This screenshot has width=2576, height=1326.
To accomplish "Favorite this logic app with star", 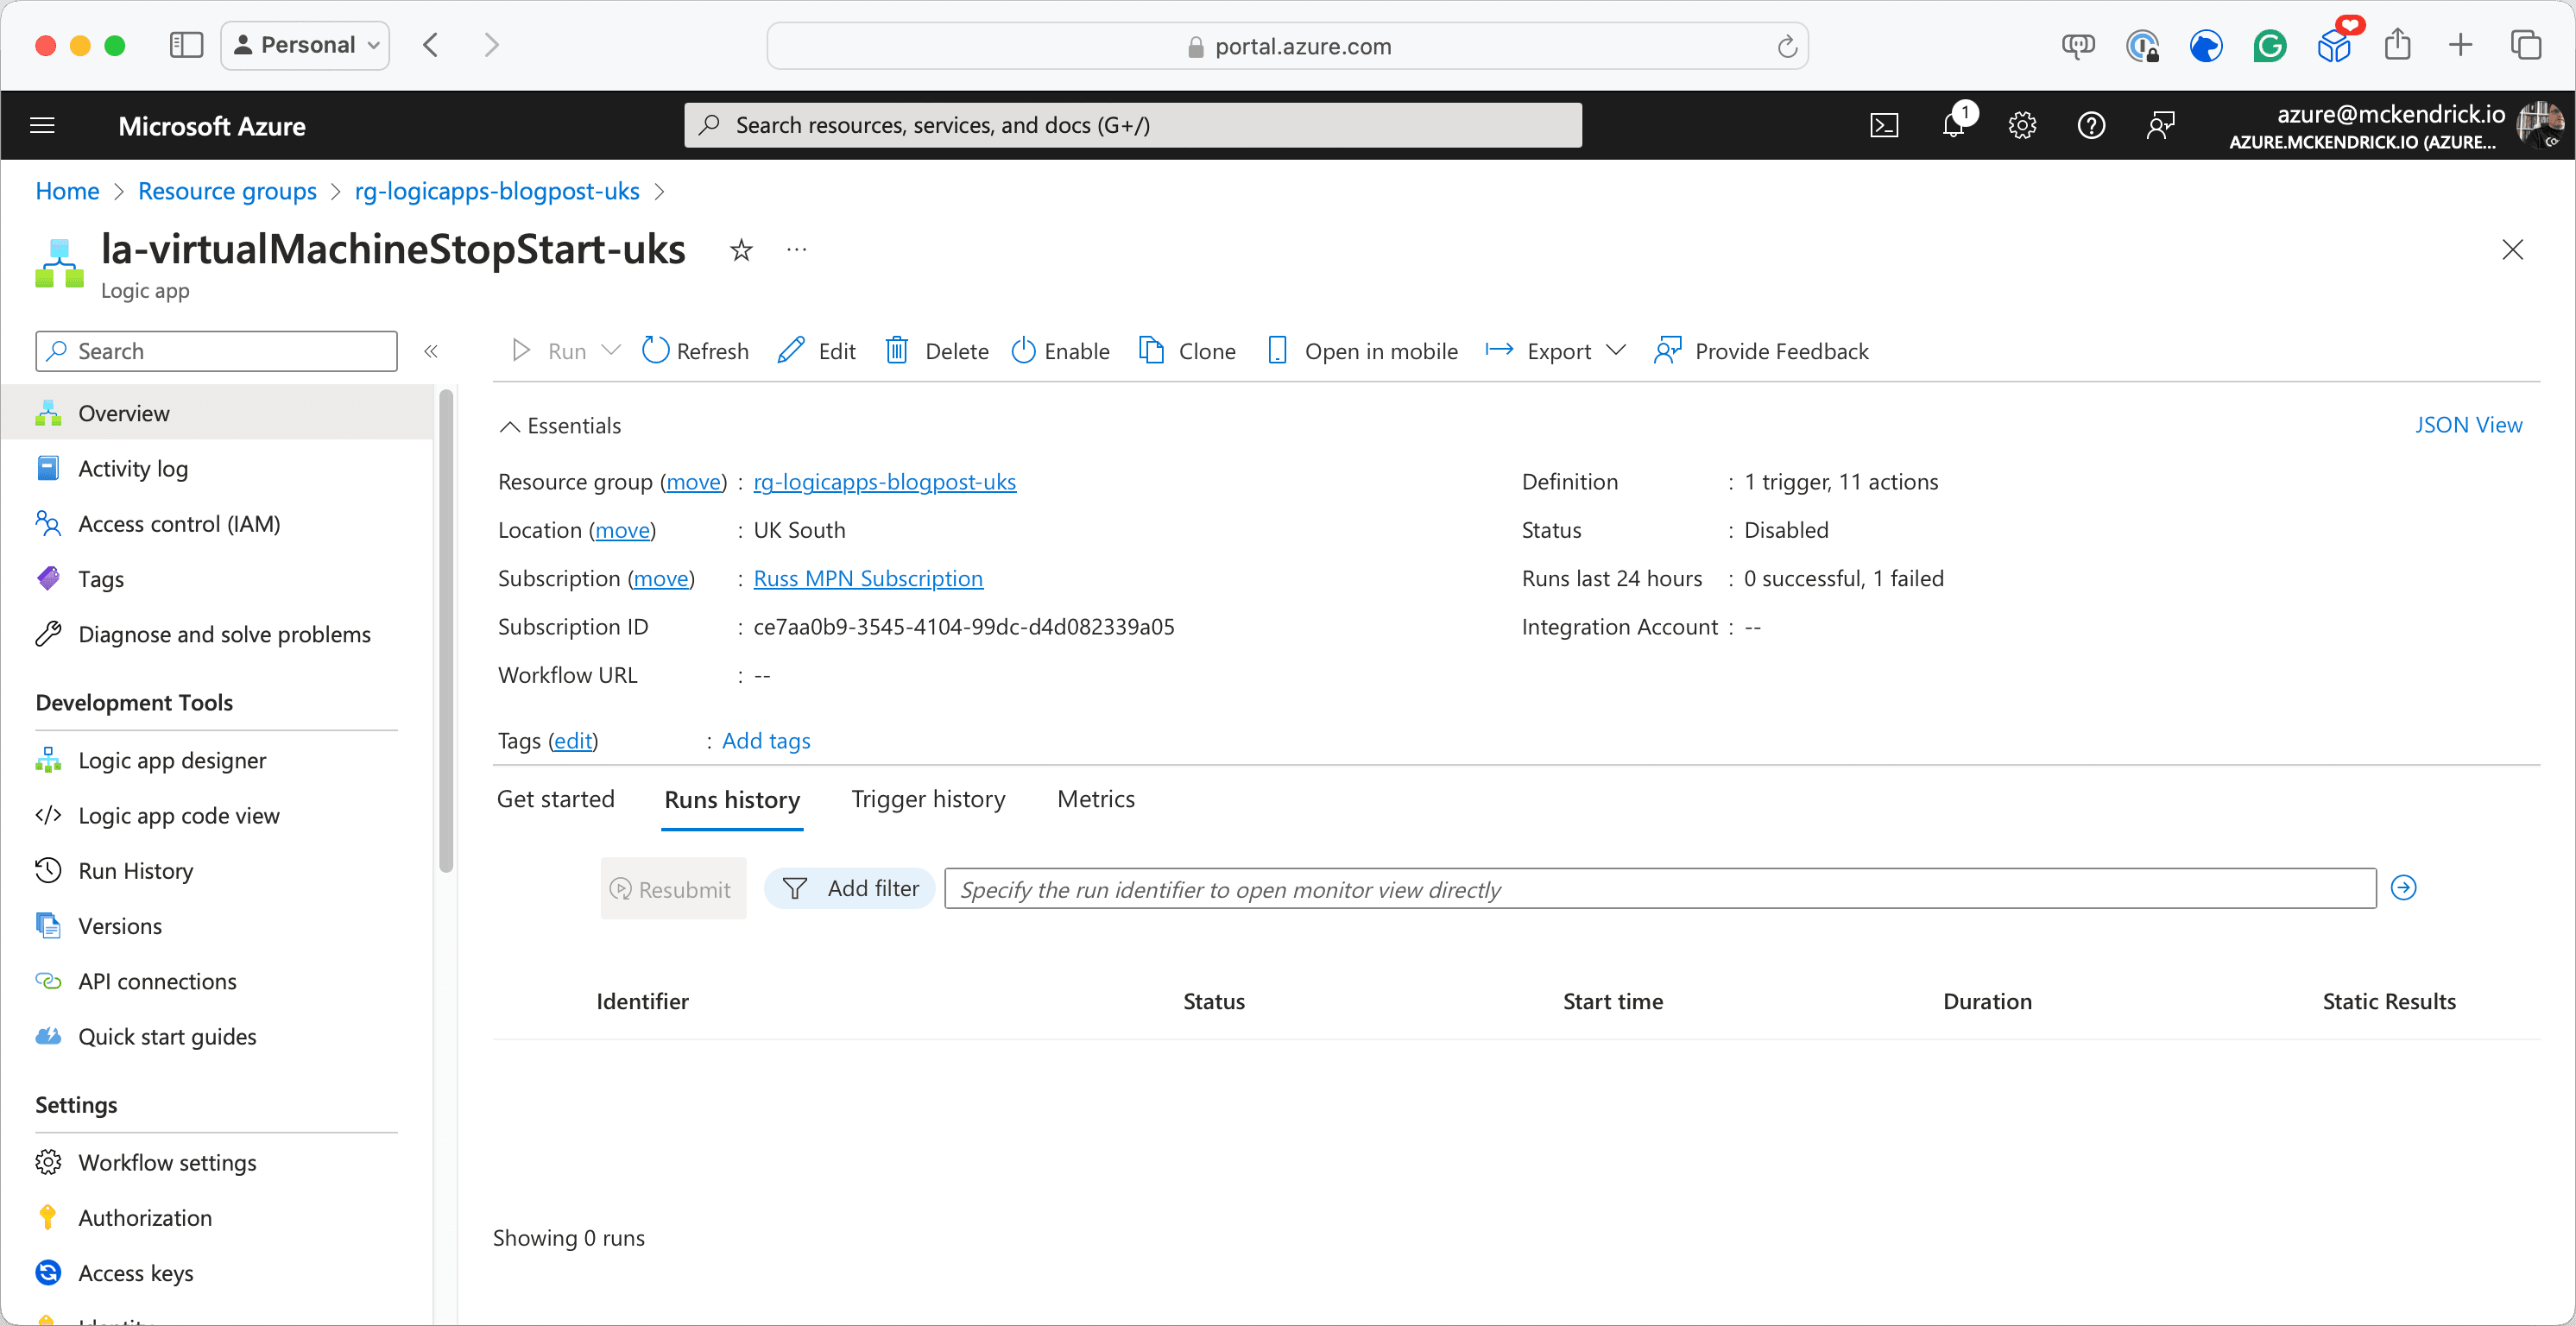I will pos(741,250).
